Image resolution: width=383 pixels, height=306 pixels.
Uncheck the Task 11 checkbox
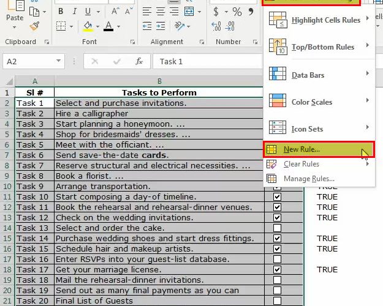(277, 207)
